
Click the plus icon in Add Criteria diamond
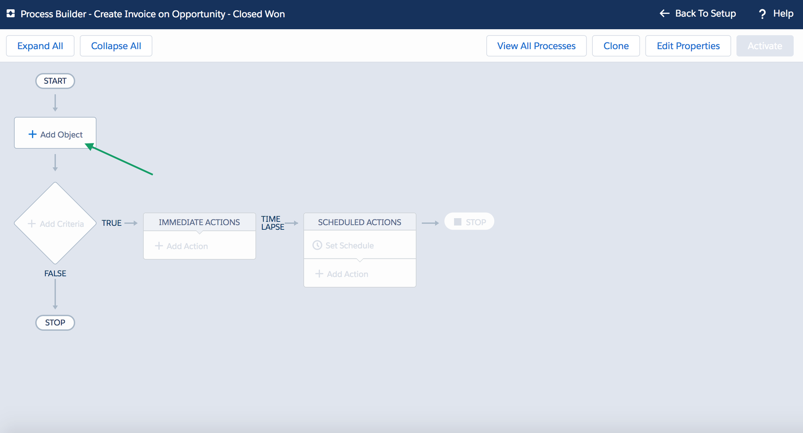pyautogui.click(x=31, y=224)
